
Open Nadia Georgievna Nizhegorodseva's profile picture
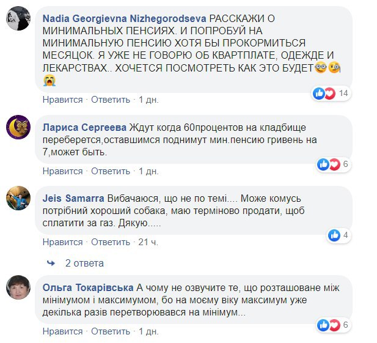18,18
